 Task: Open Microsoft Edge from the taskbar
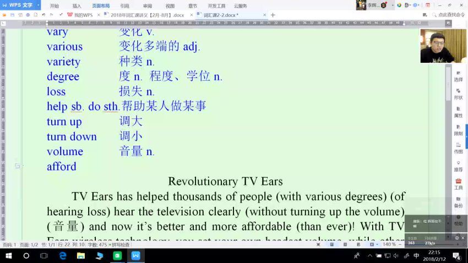[63, 256]
